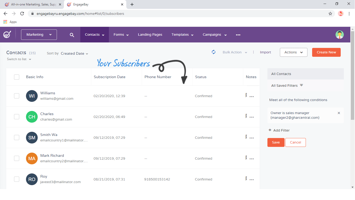Viewport: 355px width, 200px height.
Task: Bookmark the page with the star icon
Action: (330, 14)
